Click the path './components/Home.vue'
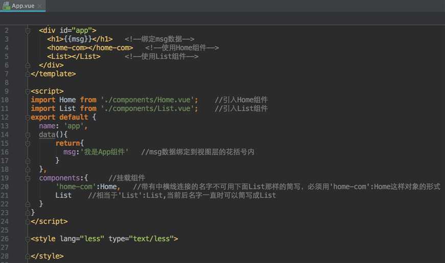Viewport: 445px width, 263px height. pos(148,100)
